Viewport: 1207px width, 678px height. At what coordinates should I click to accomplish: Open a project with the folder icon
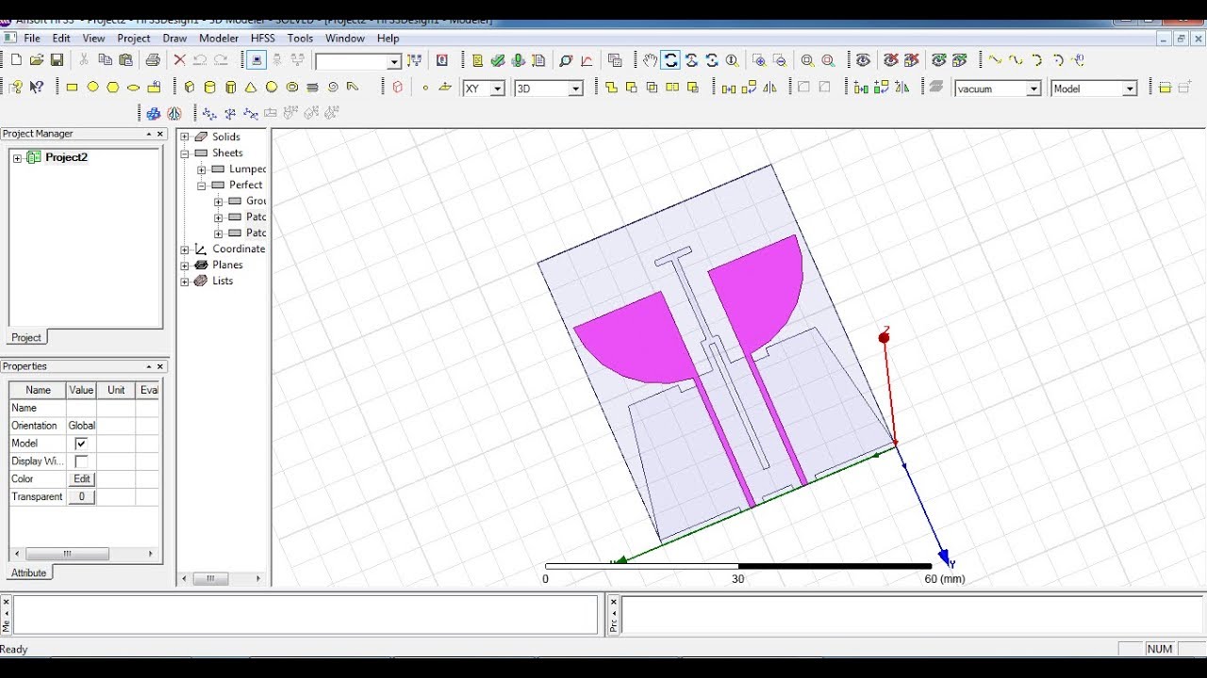(x=36, y=60)
